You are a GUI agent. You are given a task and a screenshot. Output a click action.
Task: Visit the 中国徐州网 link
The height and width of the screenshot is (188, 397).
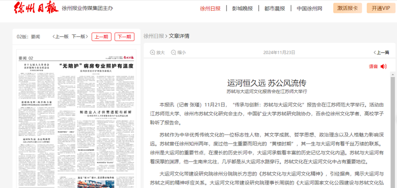(x=309, y=8)
